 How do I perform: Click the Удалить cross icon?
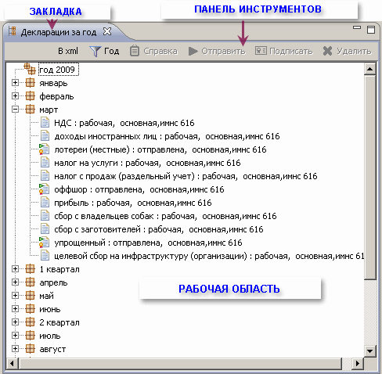[x=327, y=51]
